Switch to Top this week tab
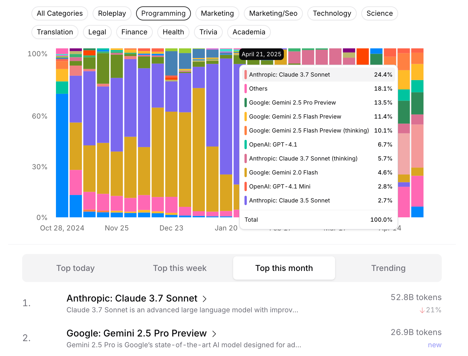Image resolution: width=468 pixels, height=356 pixels. pos(180,268)
